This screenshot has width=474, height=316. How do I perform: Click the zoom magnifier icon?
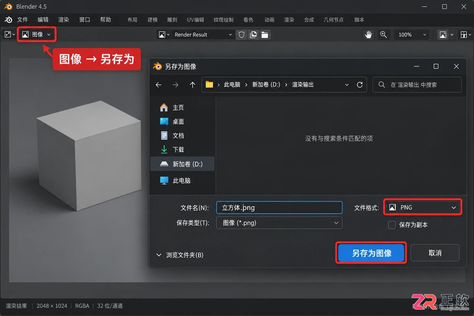point(383,35)
